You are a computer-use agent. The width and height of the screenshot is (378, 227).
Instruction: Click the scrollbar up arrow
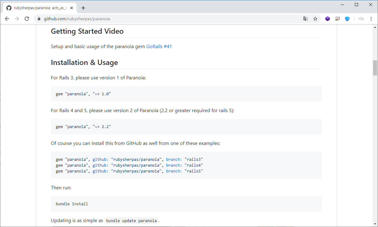(x=375, y=27)
